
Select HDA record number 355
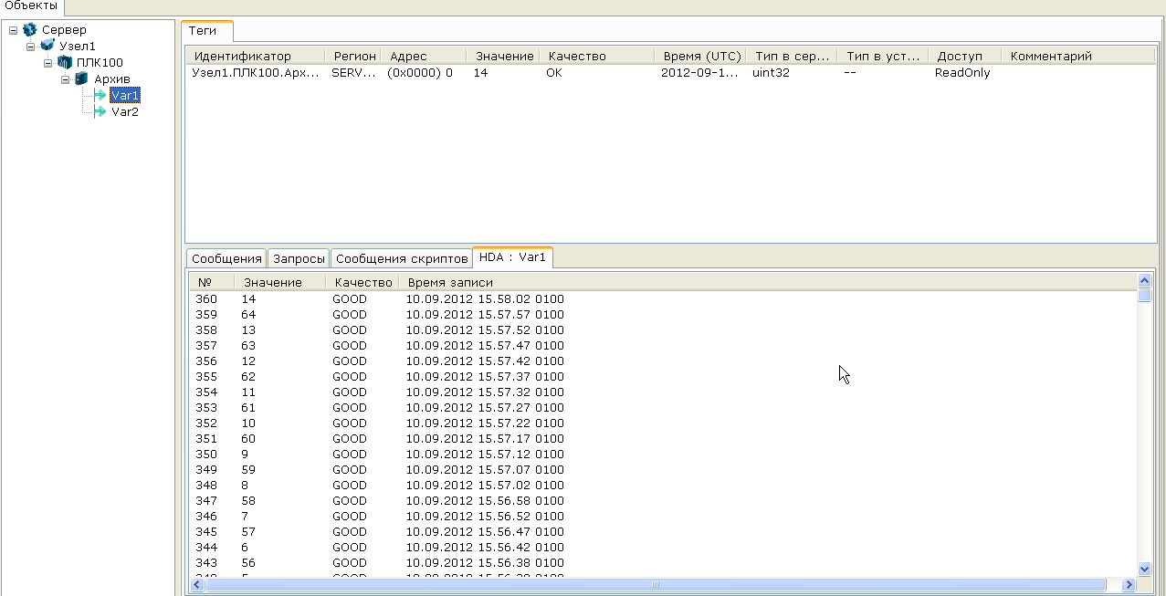(x=206, y=377)
